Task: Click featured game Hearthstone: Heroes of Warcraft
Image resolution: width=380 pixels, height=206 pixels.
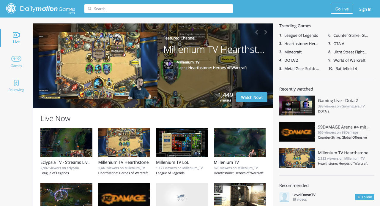Action: tap(218, 68)
